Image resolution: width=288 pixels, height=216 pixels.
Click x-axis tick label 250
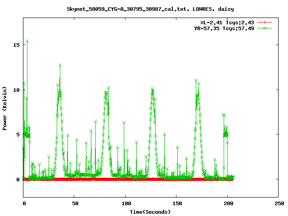[x=279, y=203]
